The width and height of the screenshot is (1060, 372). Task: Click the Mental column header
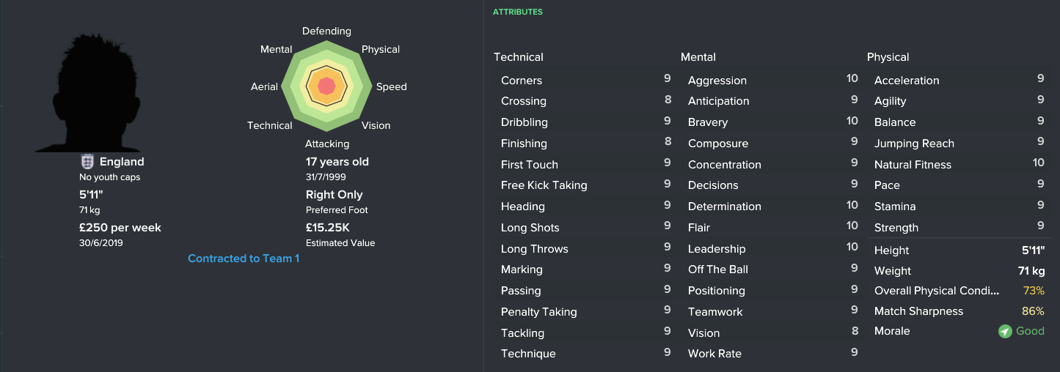pos(698,57)
